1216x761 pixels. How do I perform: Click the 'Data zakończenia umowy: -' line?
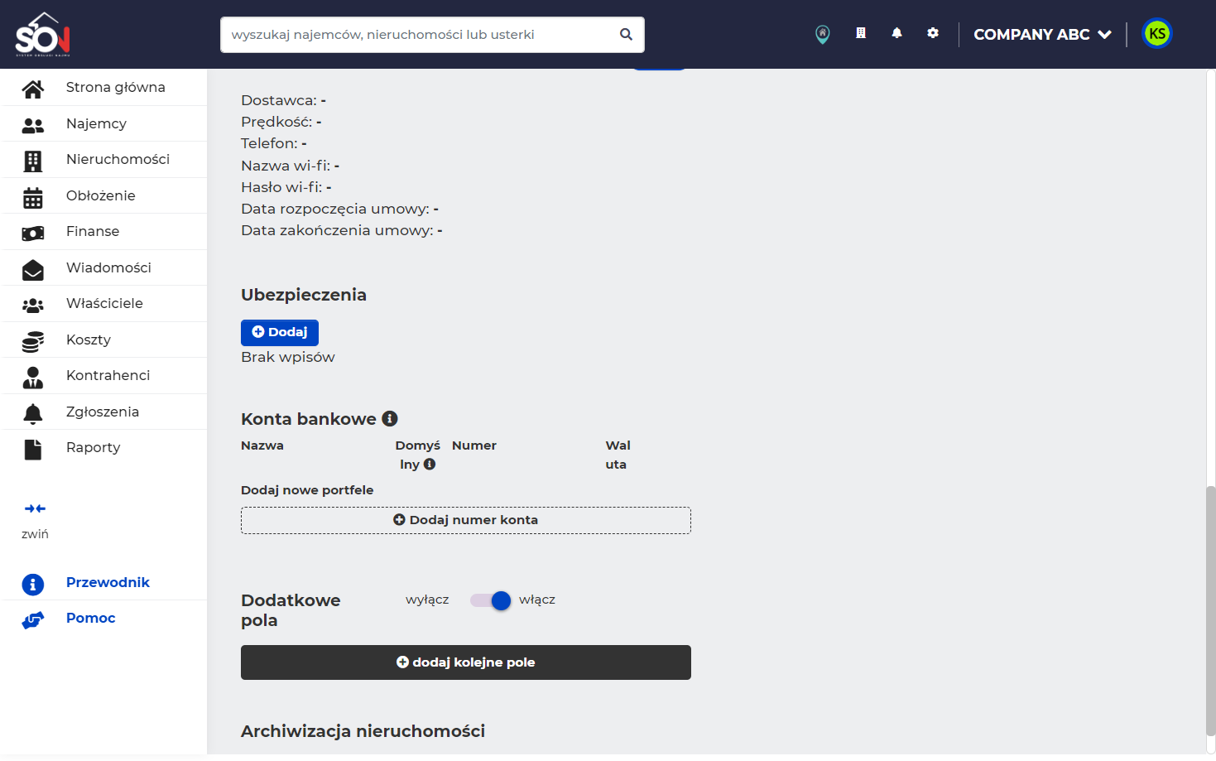(342, 230)
